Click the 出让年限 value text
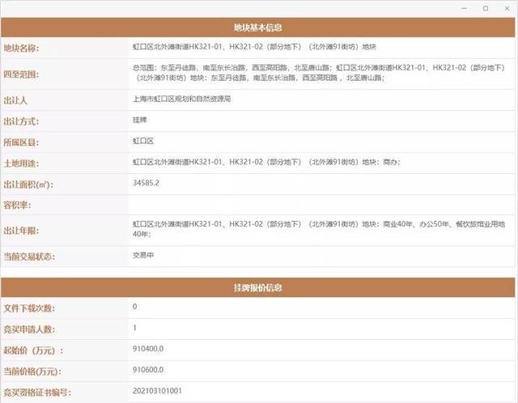Screen dimensions: 518x403 click(319, 229)
